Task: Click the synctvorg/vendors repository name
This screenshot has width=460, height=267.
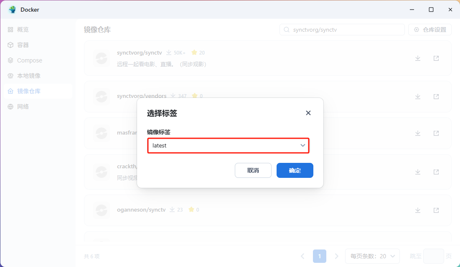Action: click(x=142, y=96)
